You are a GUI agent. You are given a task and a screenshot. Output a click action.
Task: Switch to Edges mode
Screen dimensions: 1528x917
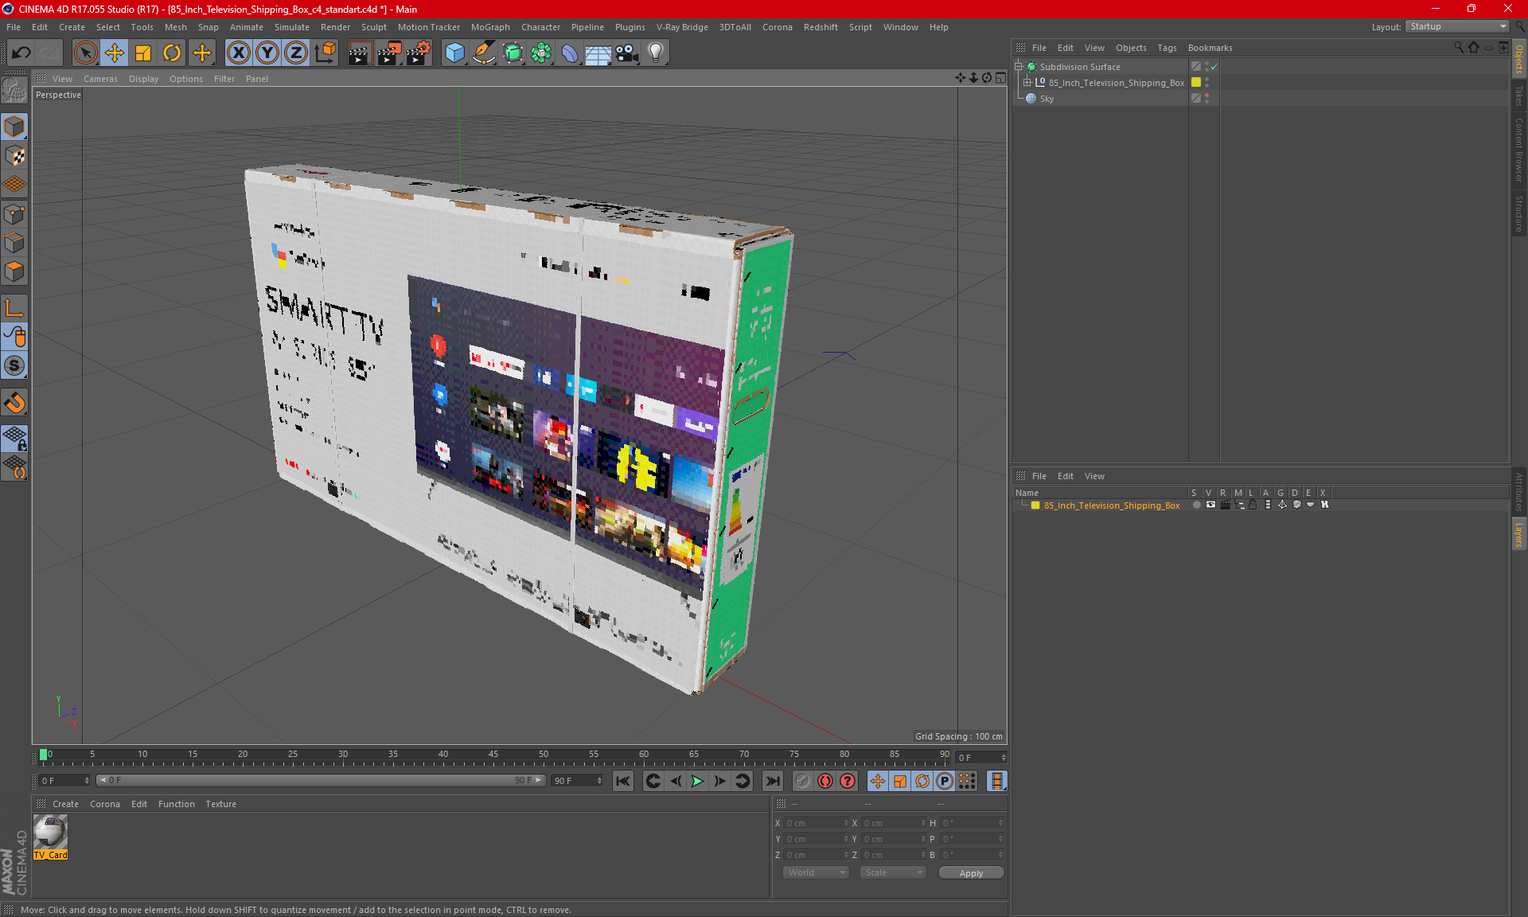point(15,243)
